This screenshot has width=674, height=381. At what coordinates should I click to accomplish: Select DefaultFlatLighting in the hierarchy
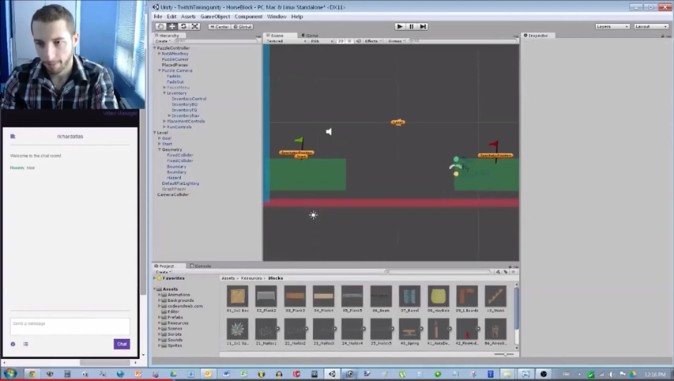pos(180,183)
